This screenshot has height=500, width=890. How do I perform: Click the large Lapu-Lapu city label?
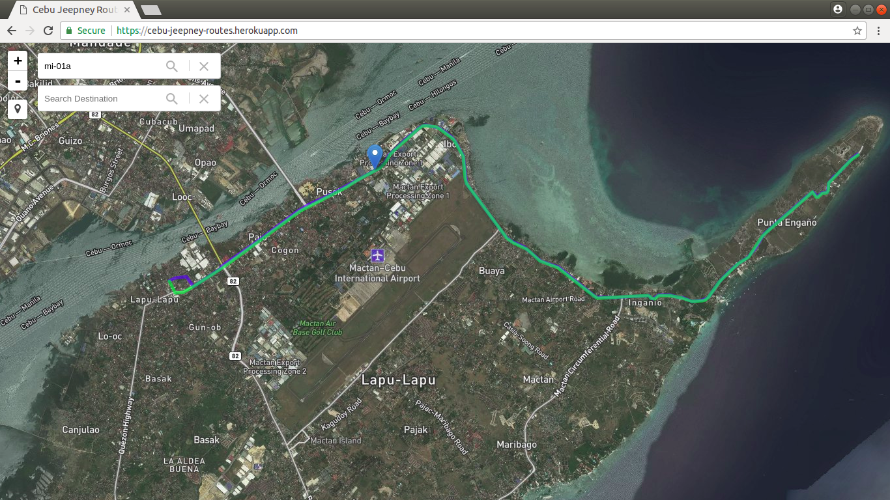point(398,380)
